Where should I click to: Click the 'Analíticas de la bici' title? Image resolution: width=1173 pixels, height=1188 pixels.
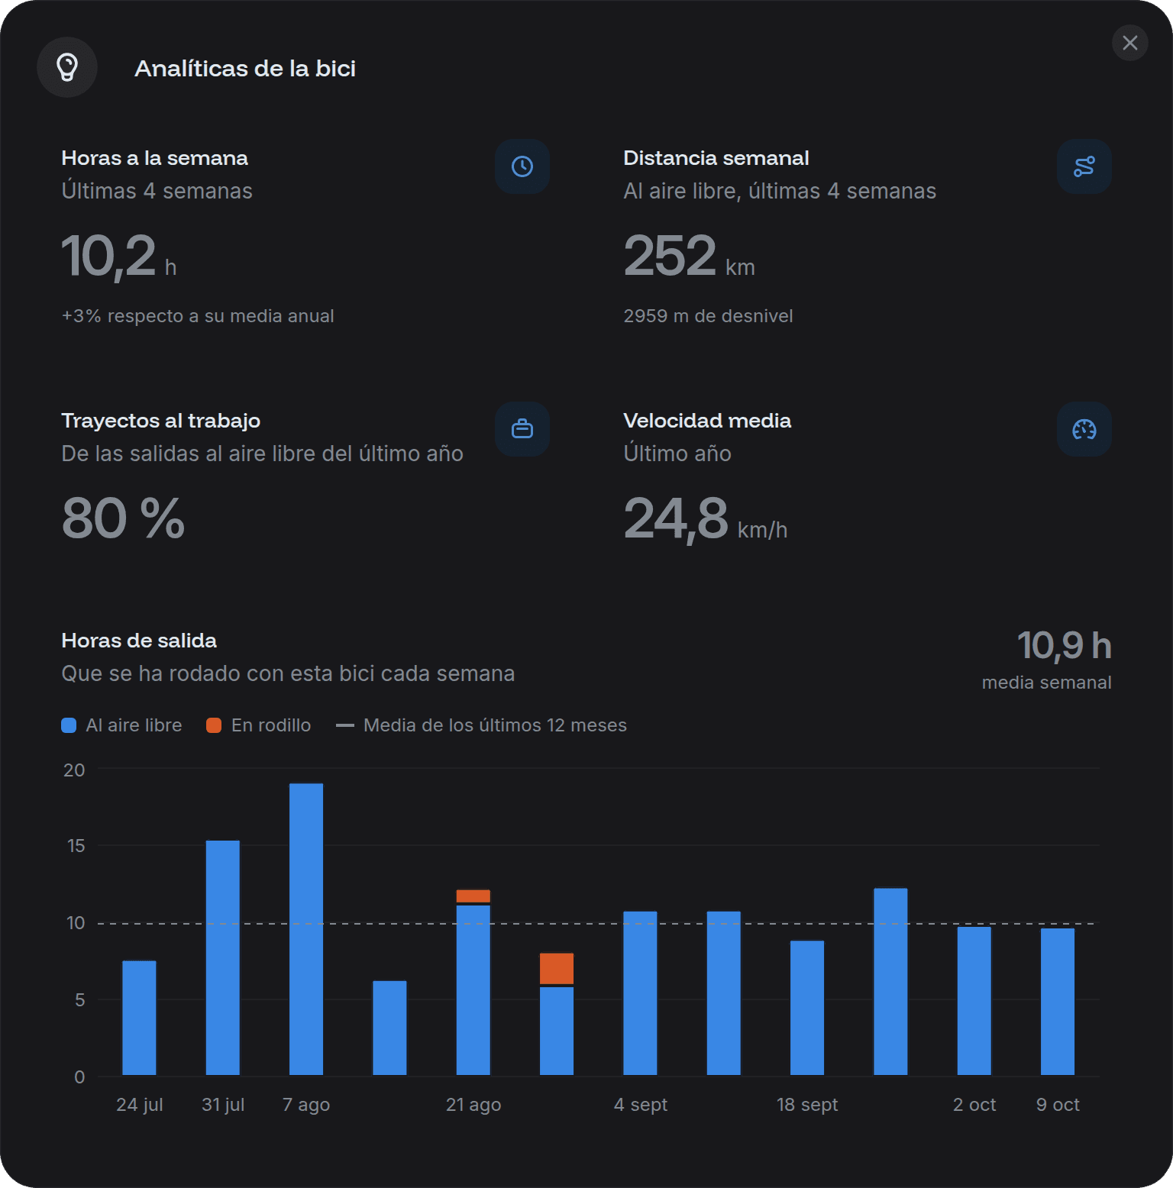click(x=245, y=69)
